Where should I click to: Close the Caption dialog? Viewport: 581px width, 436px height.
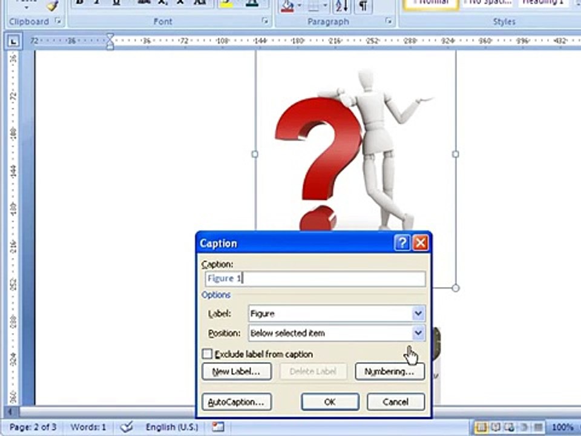pyautogui.click(x=421, y=243)
